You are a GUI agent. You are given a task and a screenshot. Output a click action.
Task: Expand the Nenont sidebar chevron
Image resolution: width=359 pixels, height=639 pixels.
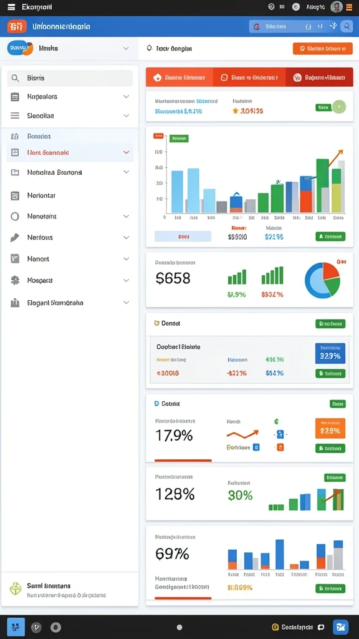[x=126, y=259]
